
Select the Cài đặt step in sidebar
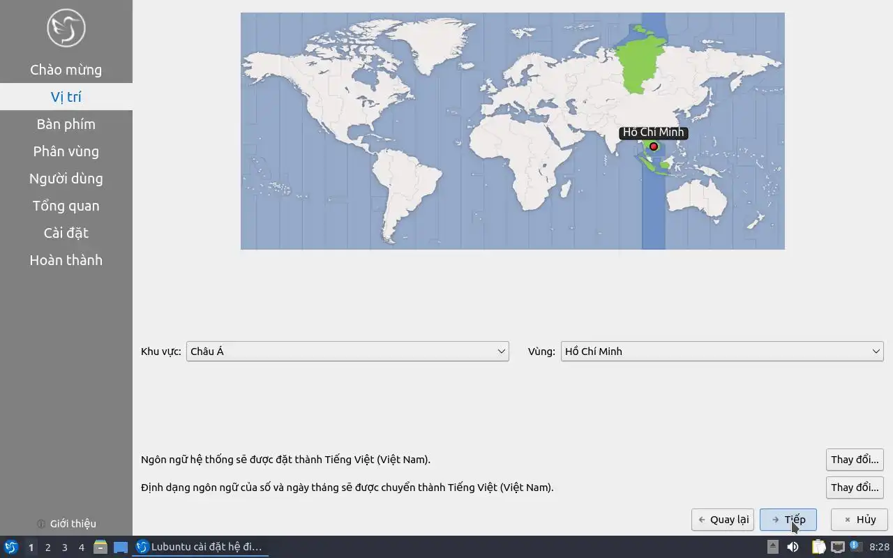coord(66,233)
